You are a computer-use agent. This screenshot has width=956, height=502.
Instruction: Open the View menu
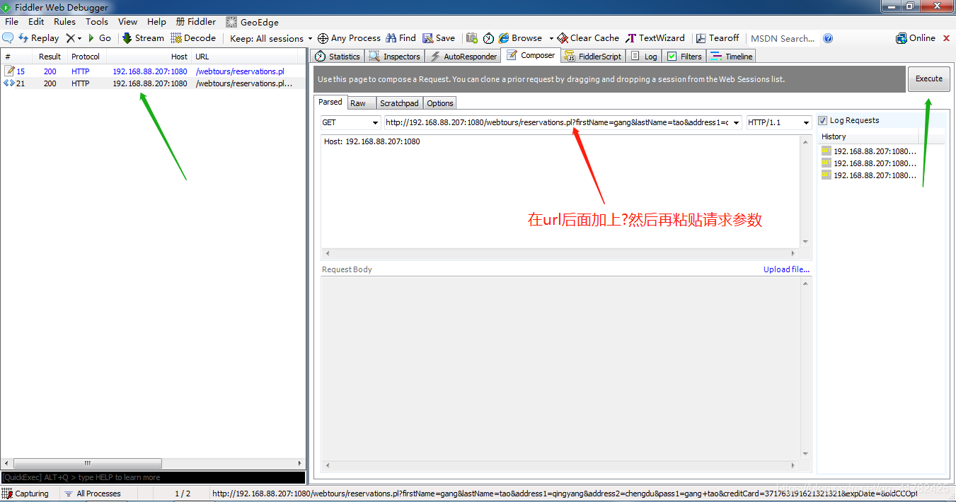coord(128,22)
